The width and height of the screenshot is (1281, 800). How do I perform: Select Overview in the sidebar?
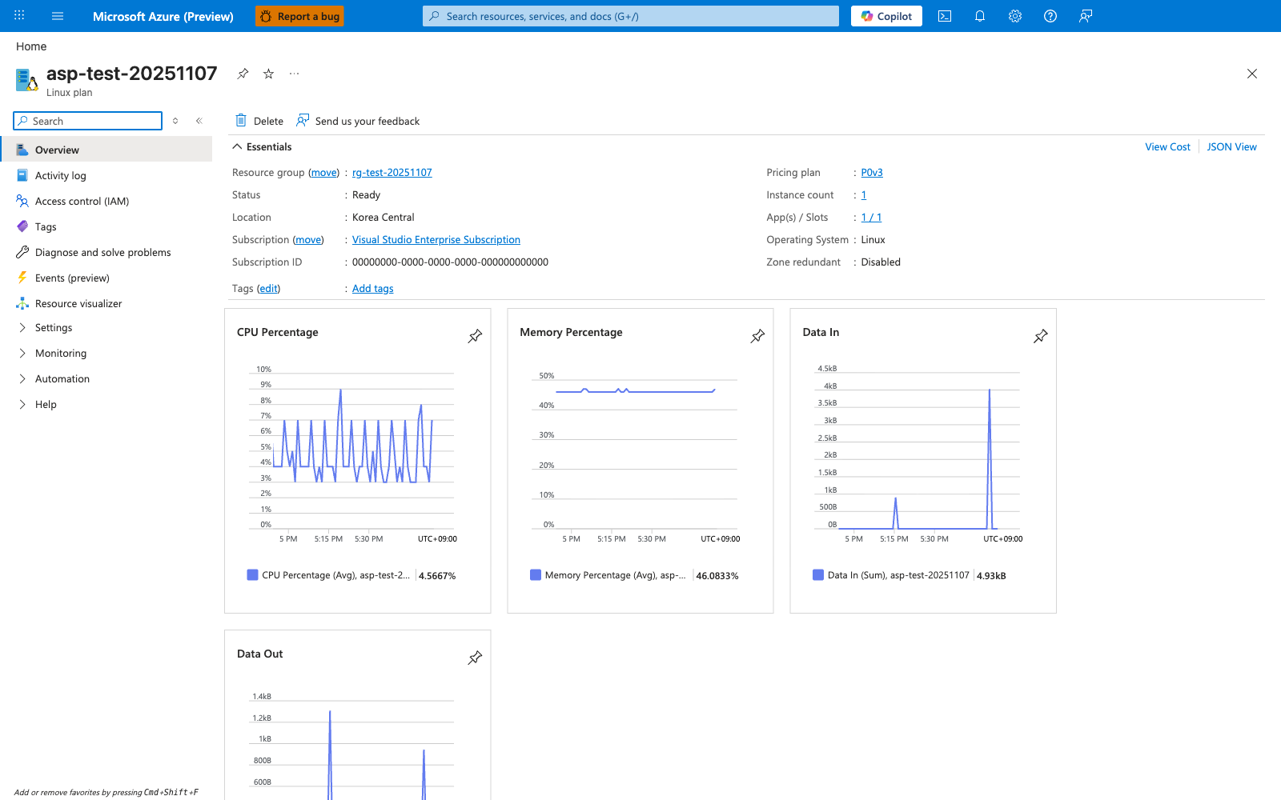point(106,150)
